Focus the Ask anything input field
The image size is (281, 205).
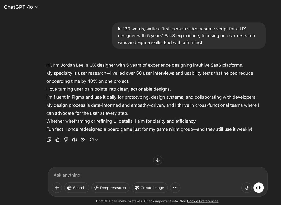[158, 175]
